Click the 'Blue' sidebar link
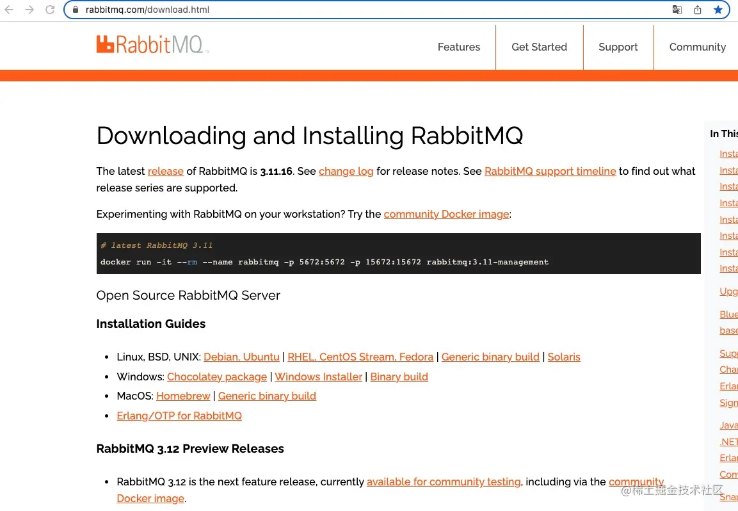Image resolution: width=738 pixels, height=511 pixels. [x=728, y=314]
